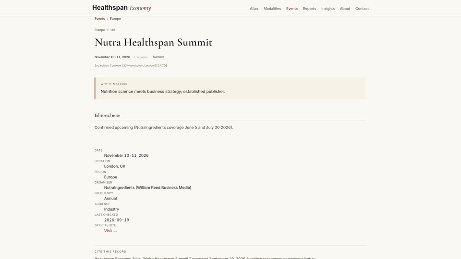
Task: Visit the official site link
Action: coord(110,231)
